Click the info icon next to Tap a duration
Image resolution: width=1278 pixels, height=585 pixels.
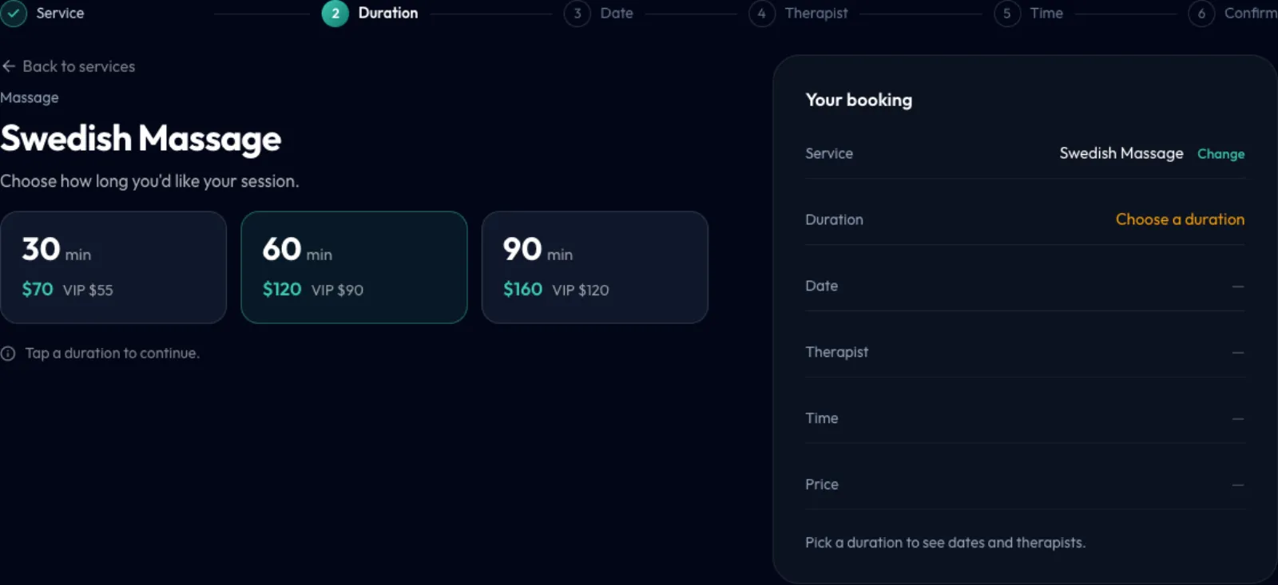pos(8,354)
